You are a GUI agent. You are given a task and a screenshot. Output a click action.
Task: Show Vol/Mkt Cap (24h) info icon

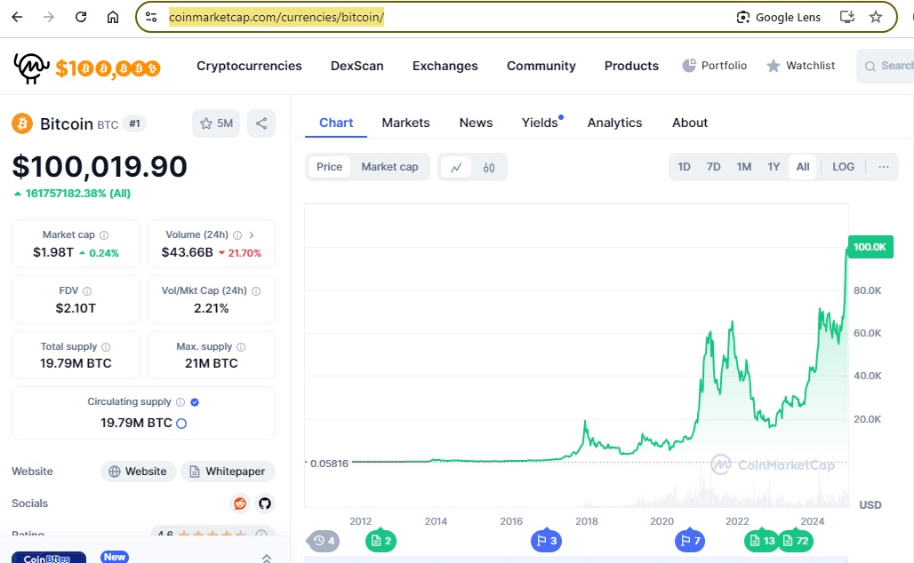(256, 291)
